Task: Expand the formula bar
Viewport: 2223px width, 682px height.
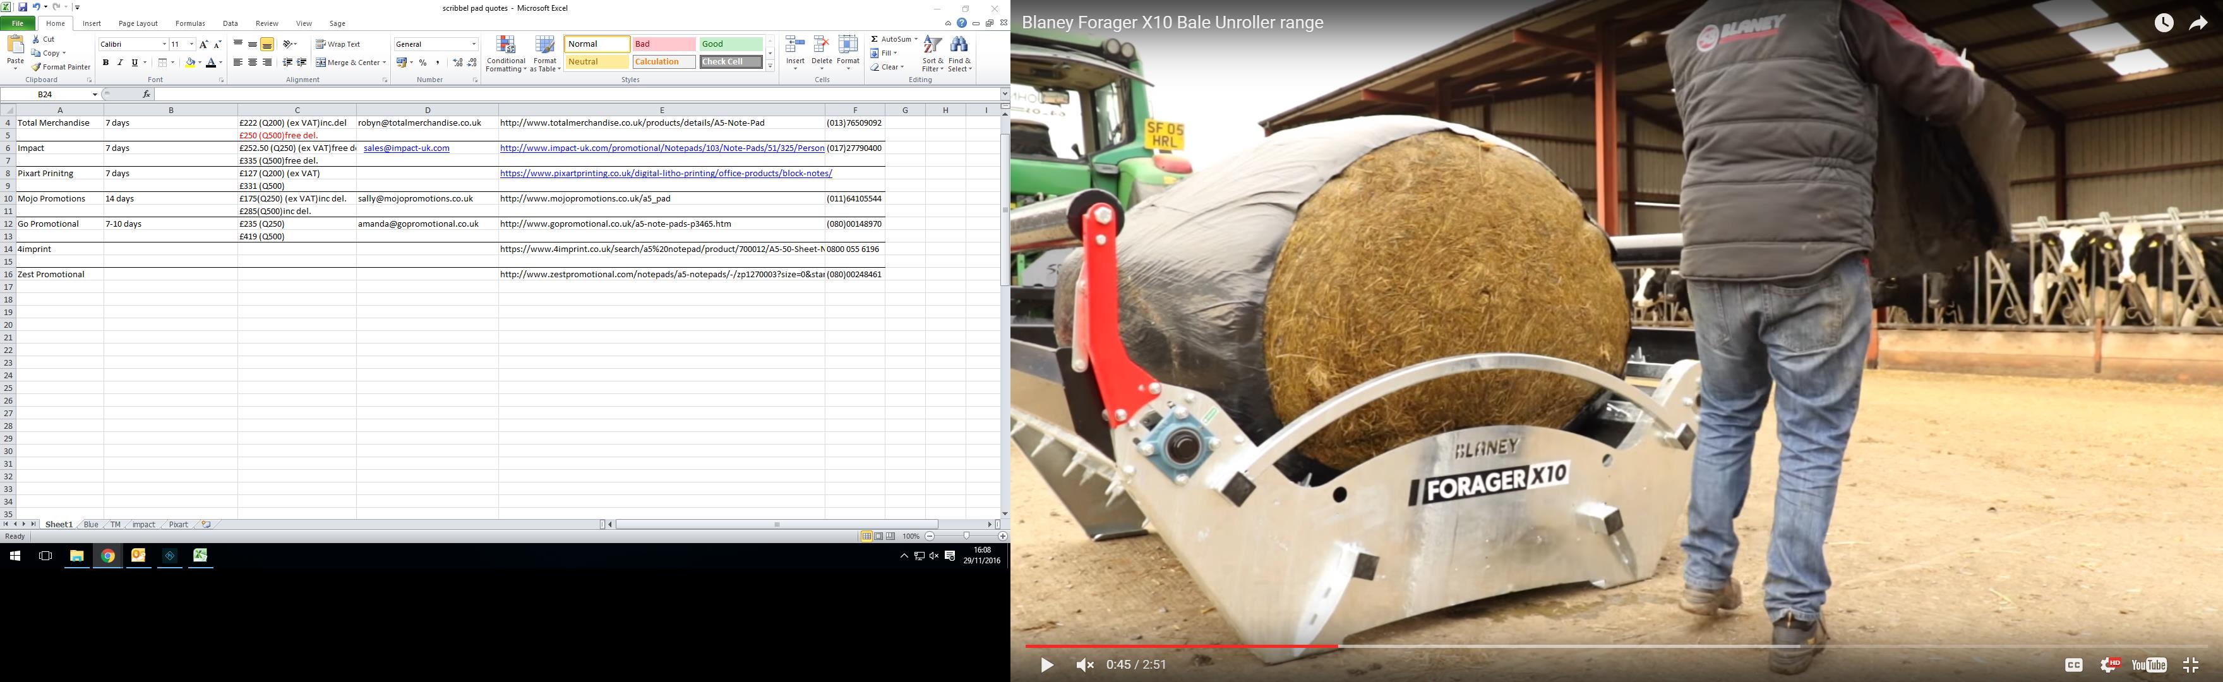Action: coord(1005,94)
